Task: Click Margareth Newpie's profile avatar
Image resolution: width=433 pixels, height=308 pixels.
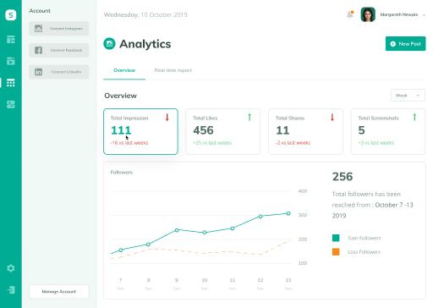Action: coord(368,14)
